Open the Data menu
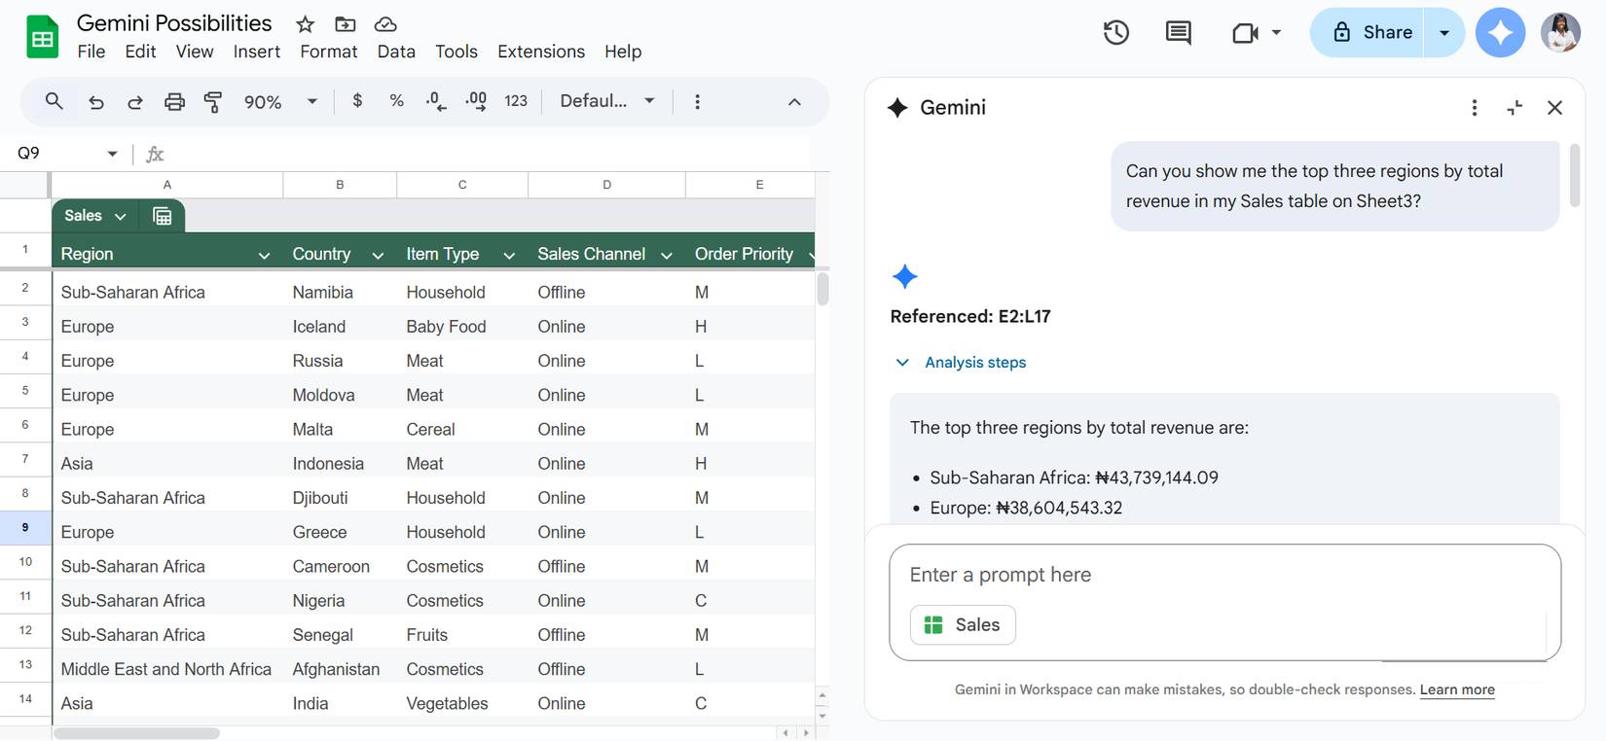This screenshot has height=741, width=1606. (x=395, y=52)
